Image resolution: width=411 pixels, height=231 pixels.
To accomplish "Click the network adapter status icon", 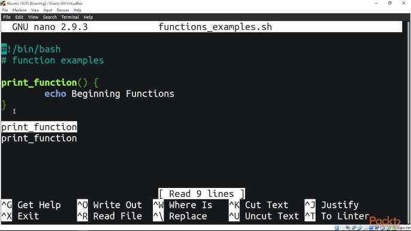I will pyautogui.click(x=354, y=228).
